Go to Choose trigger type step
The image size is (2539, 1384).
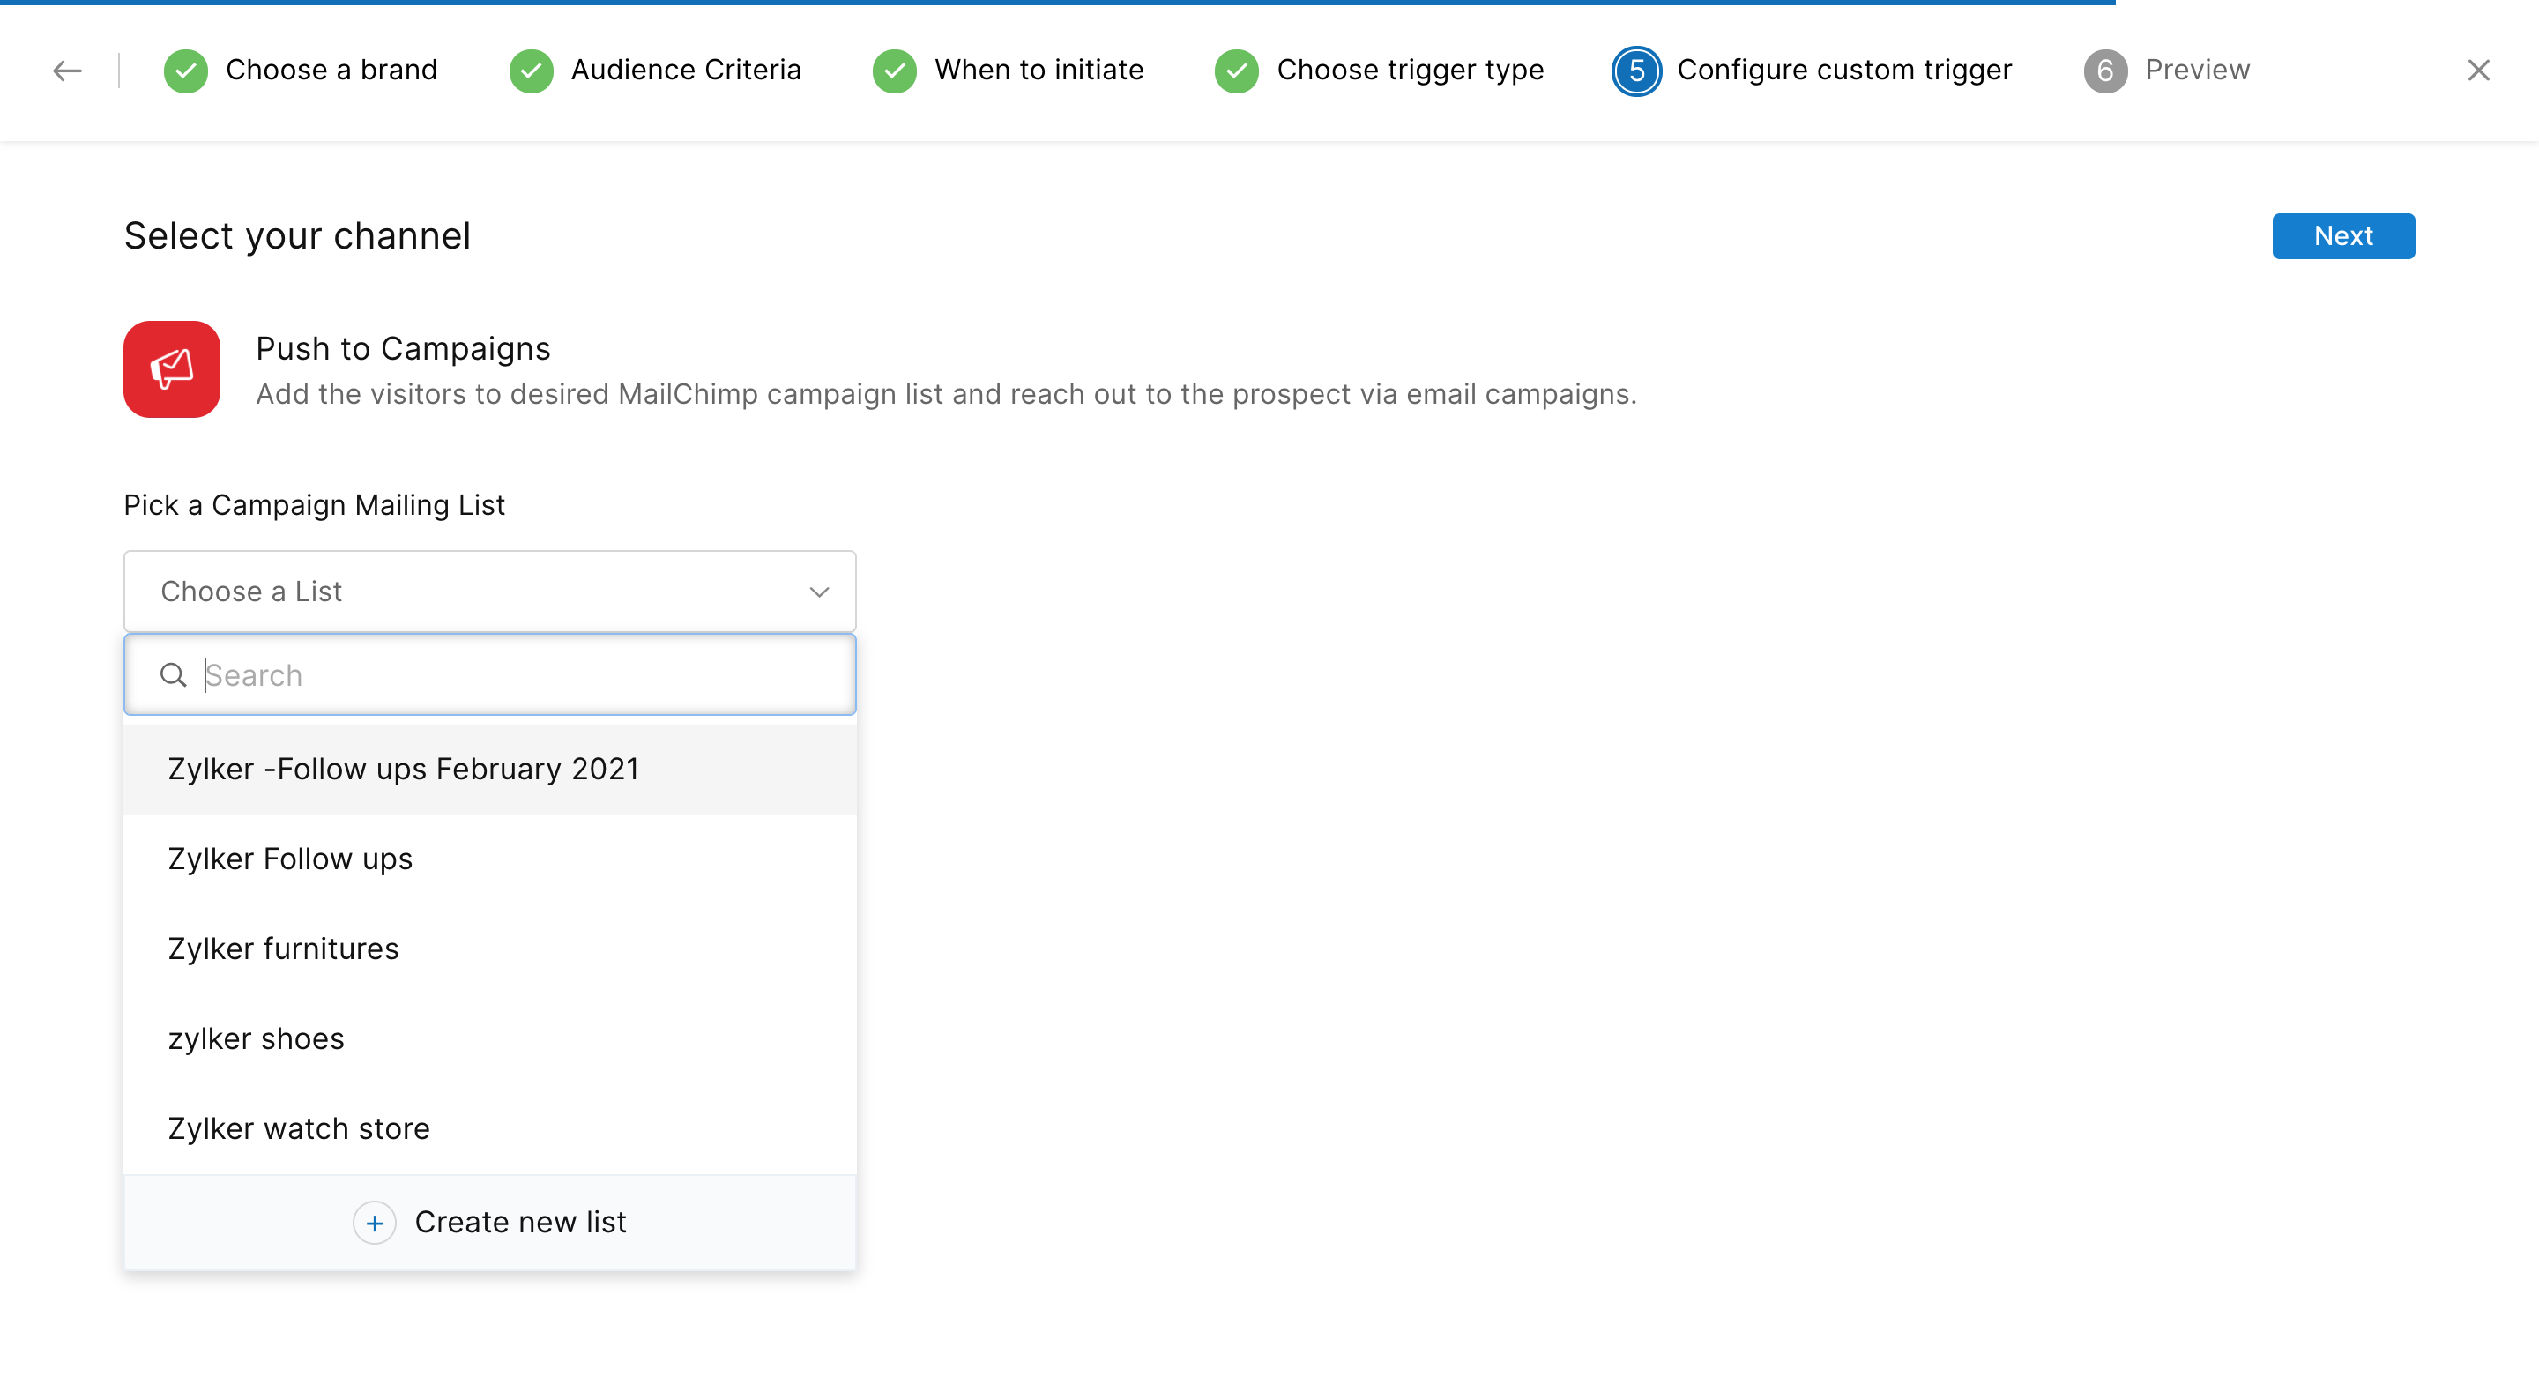pyautogui.click(x=1410, y=70)
